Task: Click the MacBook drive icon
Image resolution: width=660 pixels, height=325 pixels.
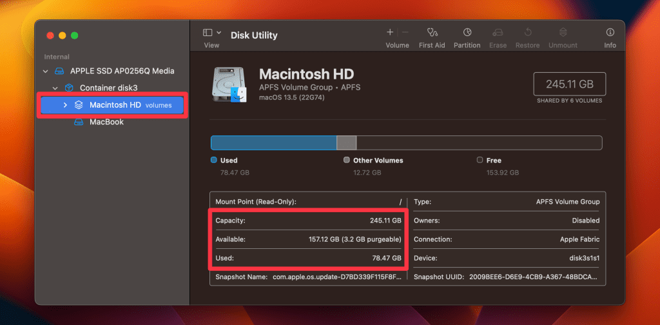Action: [x=79, y=122]
